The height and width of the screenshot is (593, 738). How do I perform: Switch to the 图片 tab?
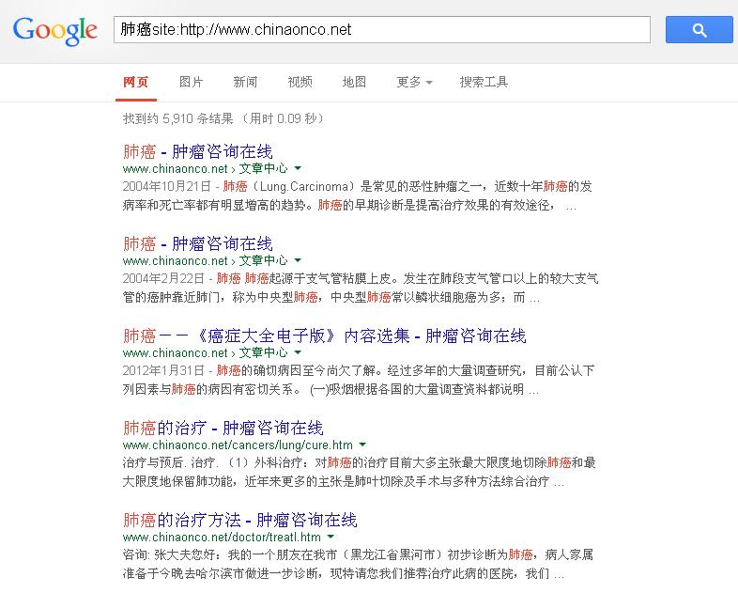click(192, 82)
